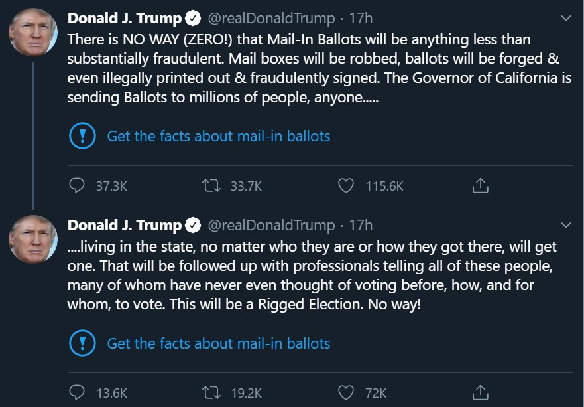Retweet the second tweet with 19.2K retweets
584x407 pixels.
point(213,392)
